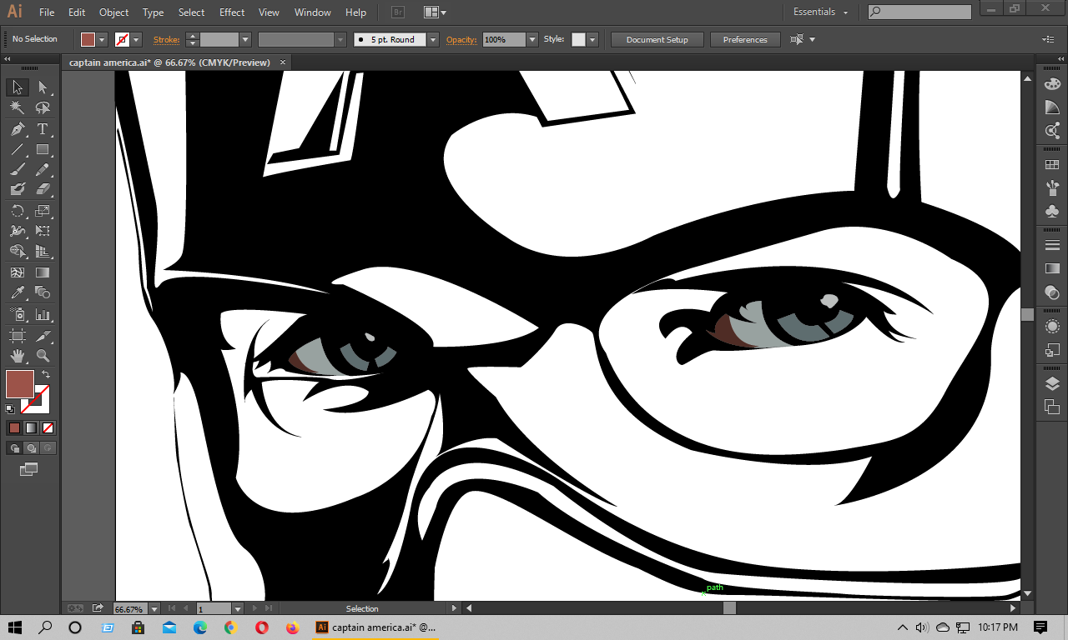Screen dimensions: 1068x640
Task: Select the Rectangle tool
Action: click(x=43, y=150)
